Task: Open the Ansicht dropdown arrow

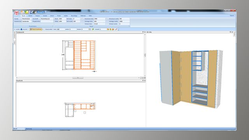Action: coord(28,30)
